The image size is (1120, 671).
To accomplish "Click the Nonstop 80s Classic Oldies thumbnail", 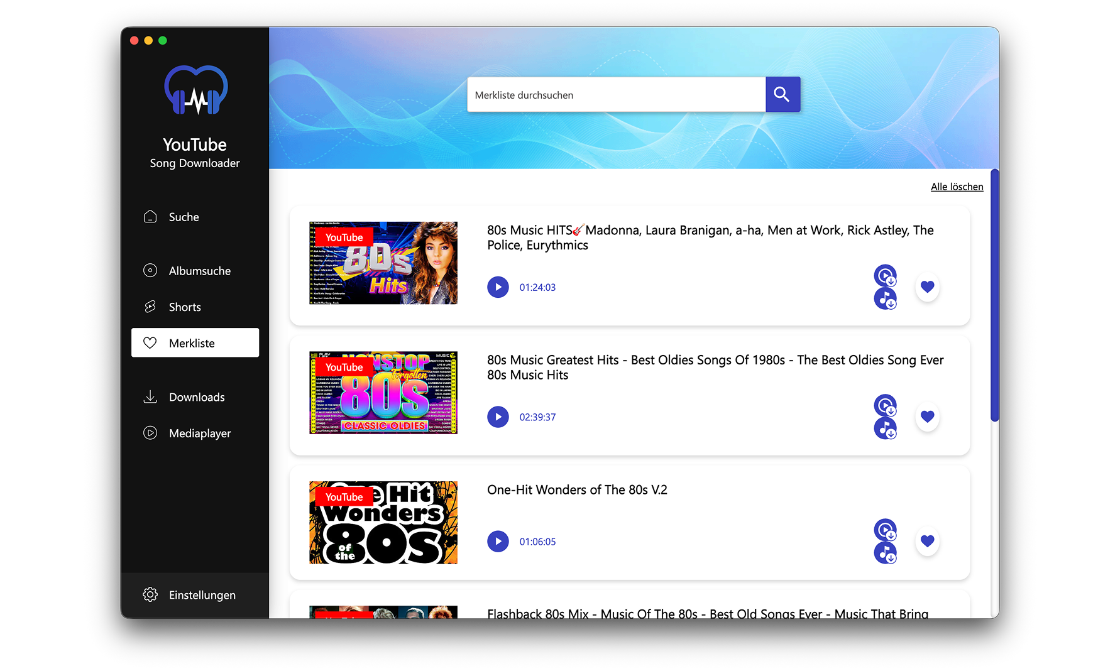I will 383,393.
